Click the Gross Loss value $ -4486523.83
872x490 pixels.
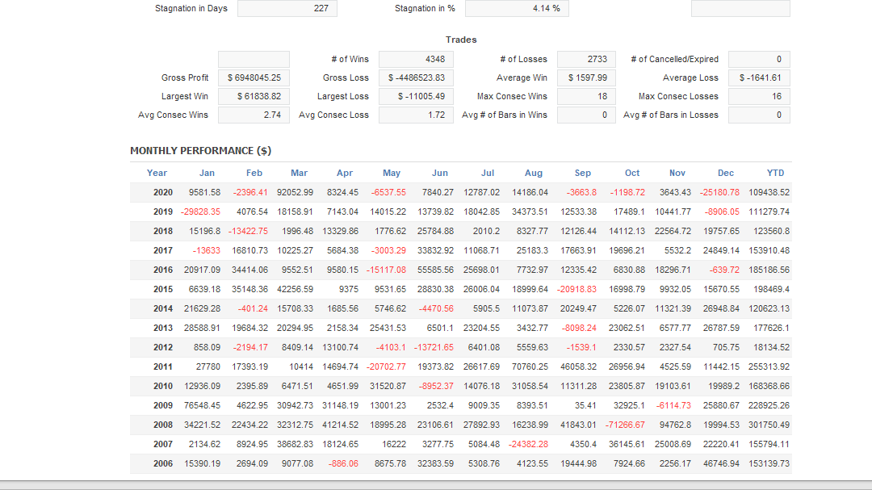coord(416,77)
